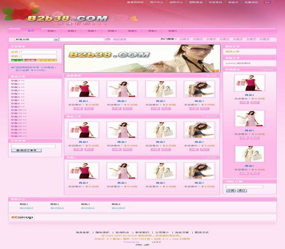Click the 商品4 thumbnail in right sidebar
Image resolution: width=285 pixels, height=249 pixels.
(x=250, y=83)
